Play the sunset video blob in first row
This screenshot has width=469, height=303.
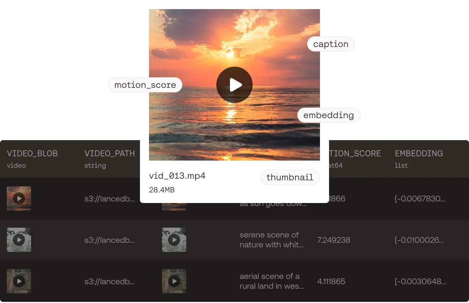(x=19, y=198)
